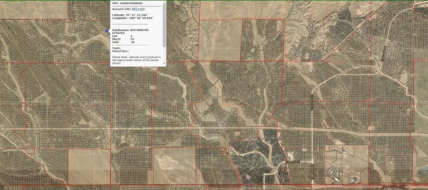Click the popup scrollbar down arrow
This screenshot has height=190, width=428.
pyautogui.click(x=165, y=63)
